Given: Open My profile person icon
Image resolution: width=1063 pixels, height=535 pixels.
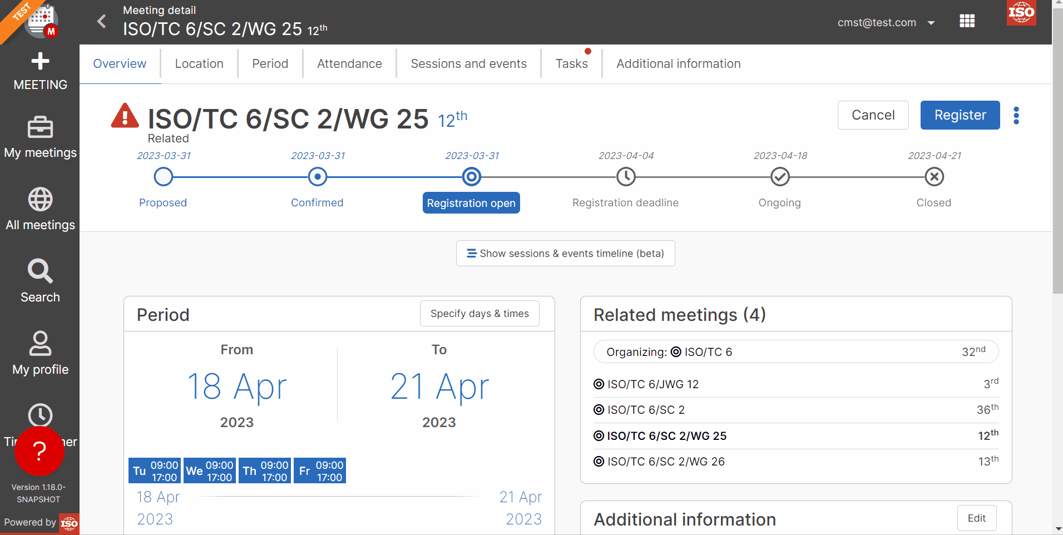Looking at the screenshot, I should [40, 343].
